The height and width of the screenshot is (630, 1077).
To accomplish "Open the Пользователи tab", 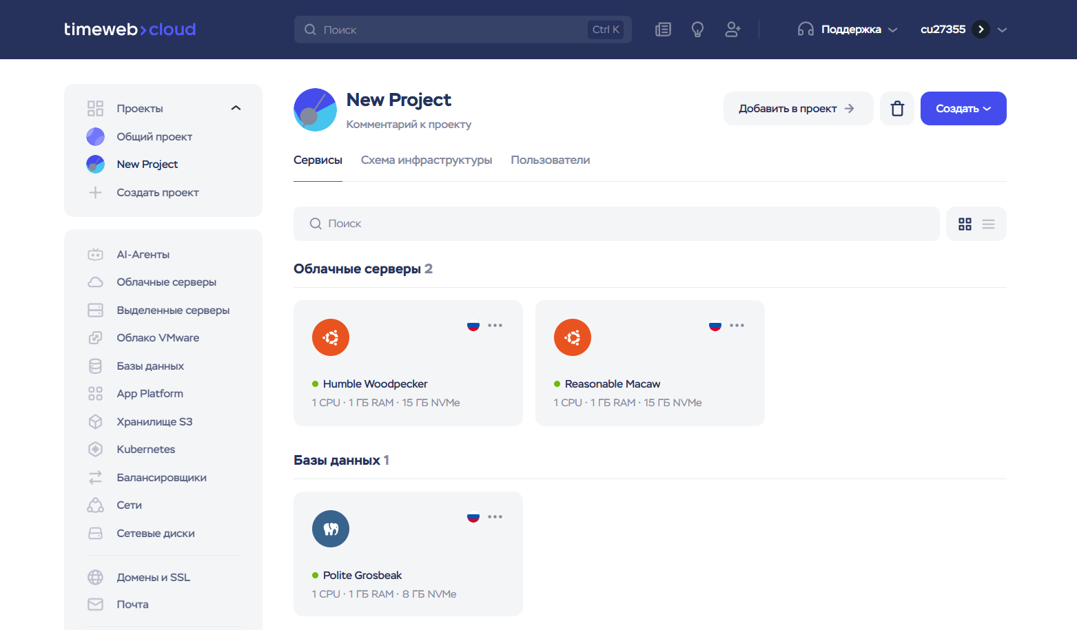I will 550,160.
